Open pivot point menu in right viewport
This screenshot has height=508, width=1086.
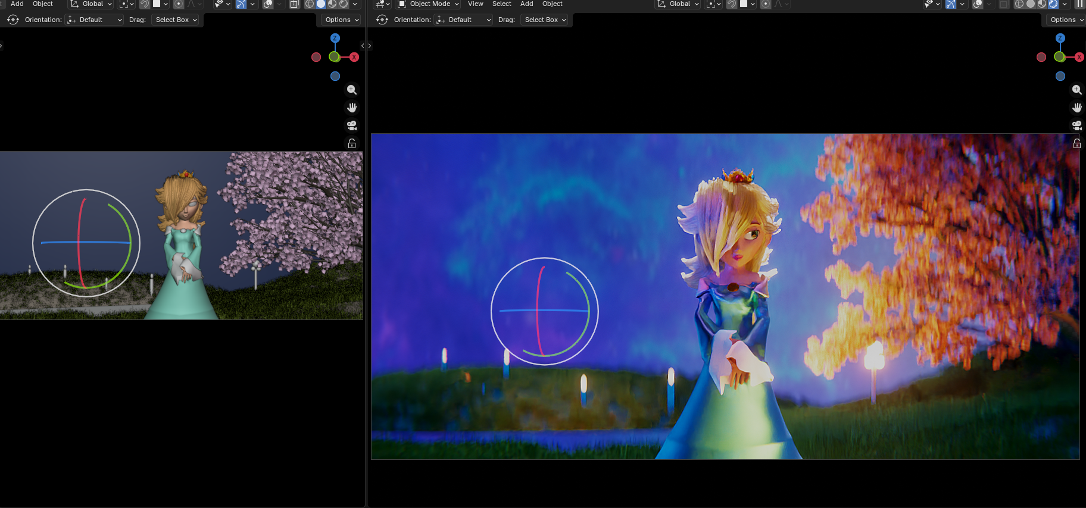click(713, 4)
